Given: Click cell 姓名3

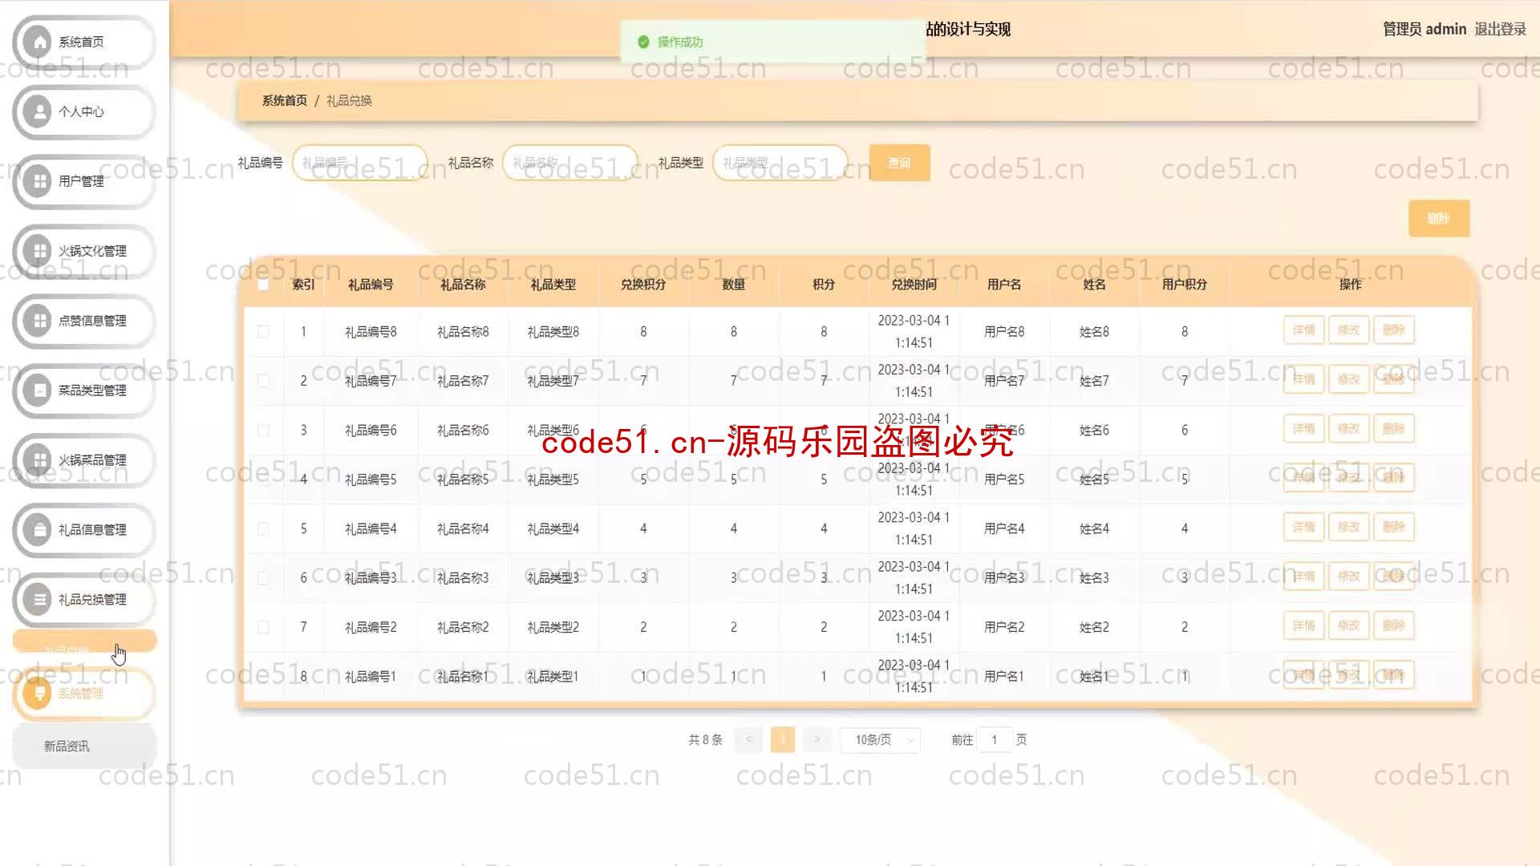Looking at the screenshot, I should [1094, 578].
